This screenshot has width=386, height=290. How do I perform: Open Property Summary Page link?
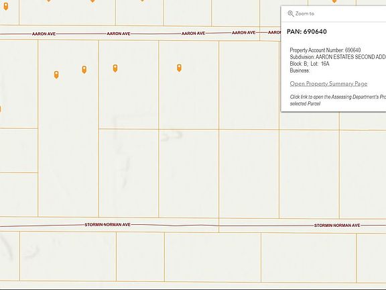click(x=328, y=84)
